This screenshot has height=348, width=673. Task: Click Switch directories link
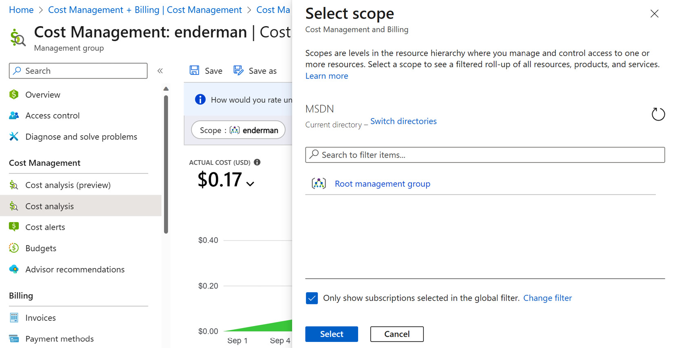(403, 121)
